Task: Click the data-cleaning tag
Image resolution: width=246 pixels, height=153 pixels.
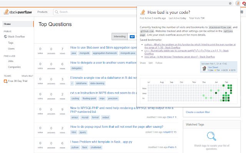Action: tap(97, 83)
